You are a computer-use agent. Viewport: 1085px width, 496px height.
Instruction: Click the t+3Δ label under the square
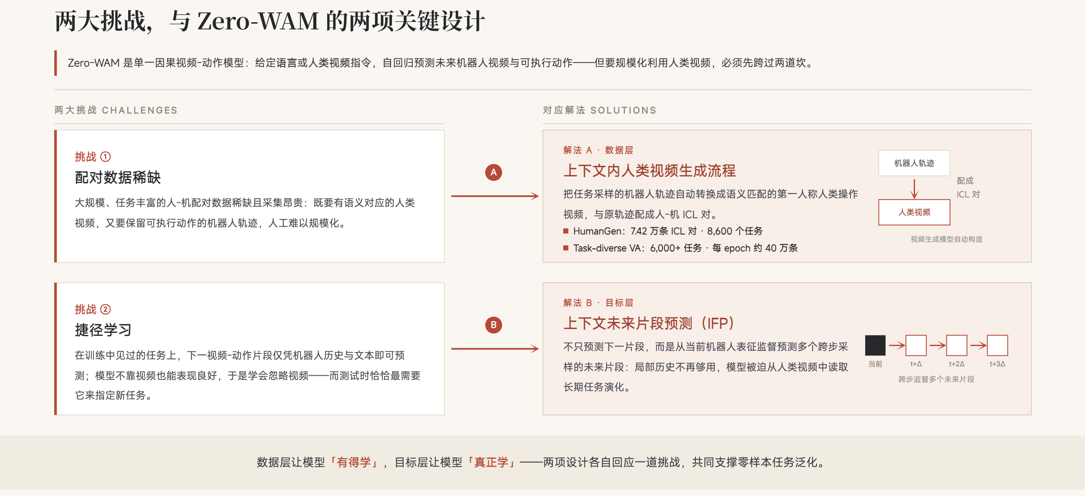click(997, 364)
